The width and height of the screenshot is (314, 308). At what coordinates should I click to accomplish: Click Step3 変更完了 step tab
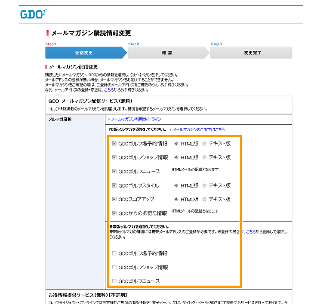point(251,52)
